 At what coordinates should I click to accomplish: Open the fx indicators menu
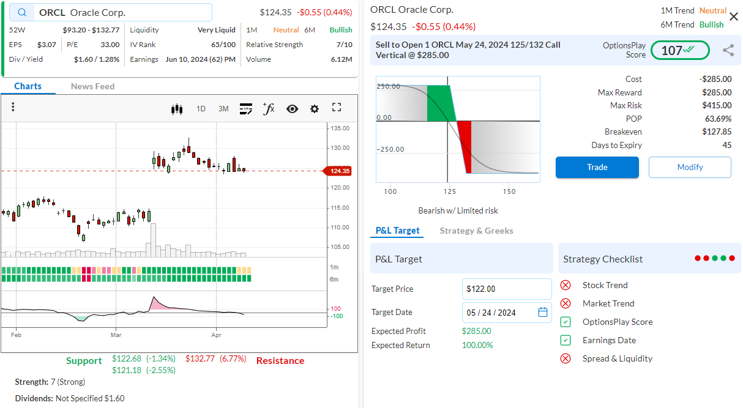click(x=268, y=108)
